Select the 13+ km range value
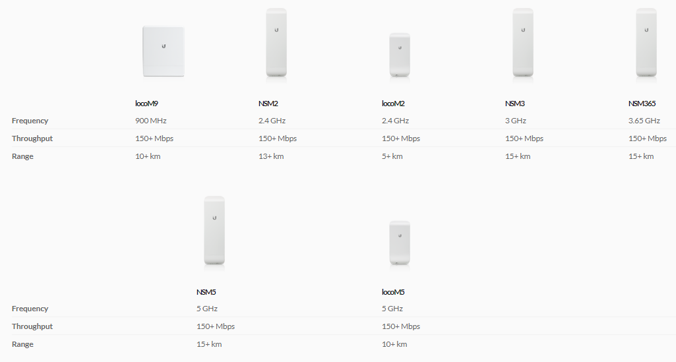Viewport: 676px width, 362px height. [x=271, y=156]
